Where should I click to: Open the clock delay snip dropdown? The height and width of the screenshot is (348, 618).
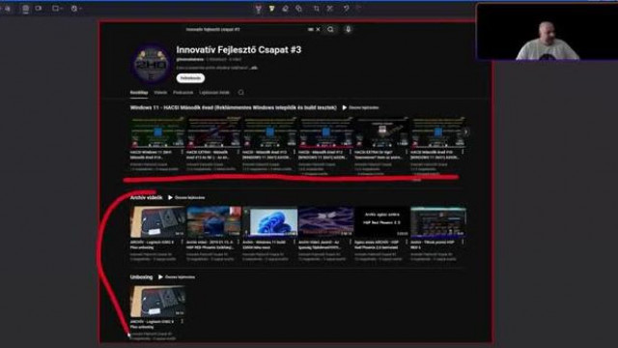pos(76,9)
